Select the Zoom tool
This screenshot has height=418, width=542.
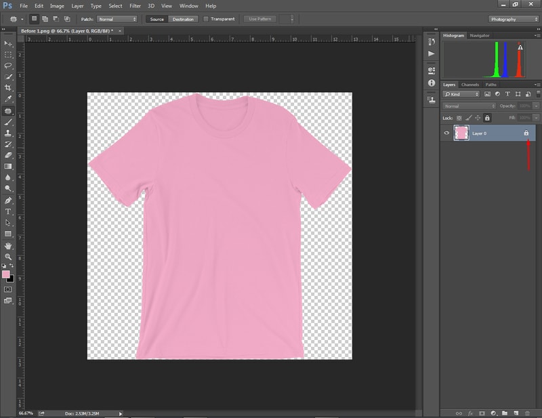pyautogui.click(x=8, y=255)
